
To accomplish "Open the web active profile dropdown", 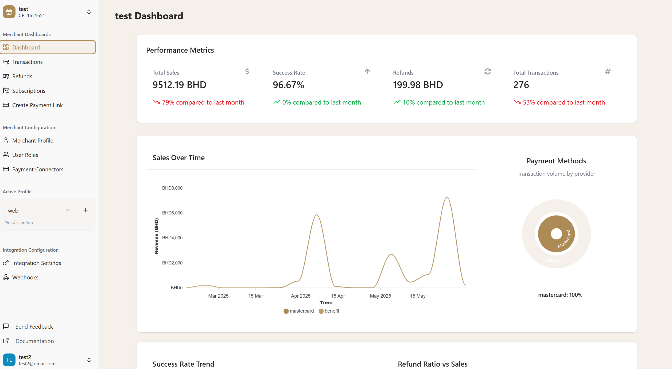I will tap(40, 210).
